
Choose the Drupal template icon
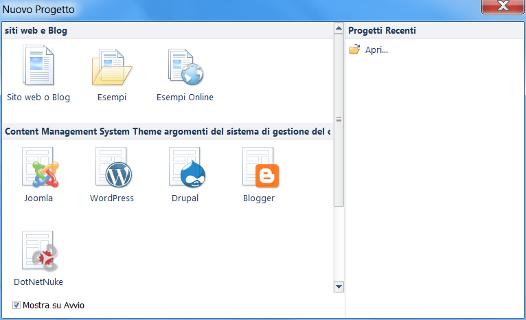(x=187, y=167)
